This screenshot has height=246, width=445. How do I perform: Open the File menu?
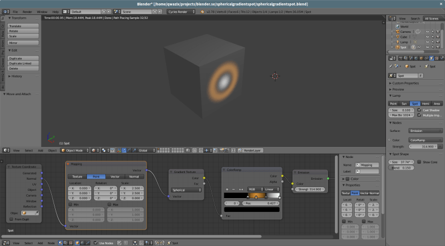(x=16, y=12)
